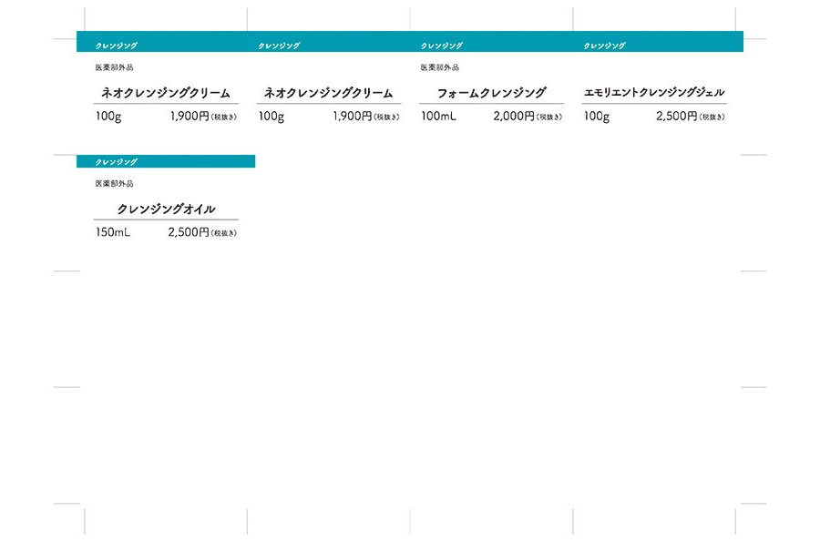This screenshot has height=542, width=820.
Task: Select 医薬部外品 label above フォームクレンジング
Action: [x=439, y=67]
